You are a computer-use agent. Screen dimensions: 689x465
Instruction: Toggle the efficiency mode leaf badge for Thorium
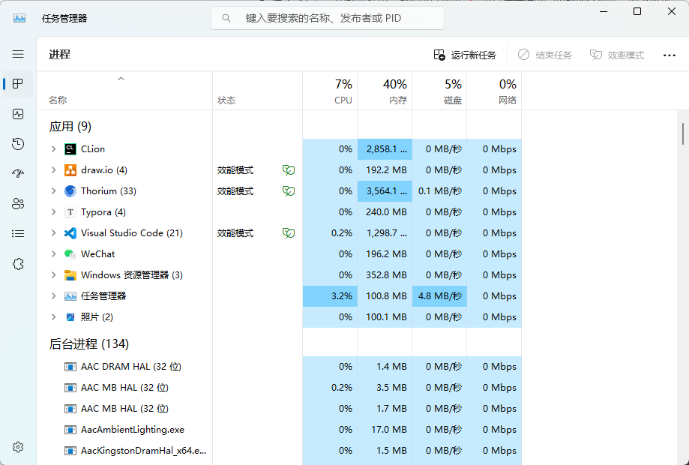(x=288, y=191)
